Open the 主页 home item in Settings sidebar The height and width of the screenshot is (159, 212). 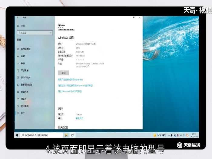click(21, 26)
